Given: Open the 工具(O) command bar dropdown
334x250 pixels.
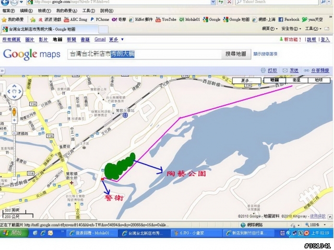Looking at the screenshot, I should pos(313,29).
